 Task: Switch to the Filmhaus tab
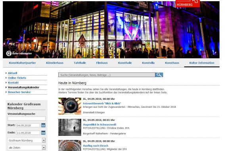(102, 63)
